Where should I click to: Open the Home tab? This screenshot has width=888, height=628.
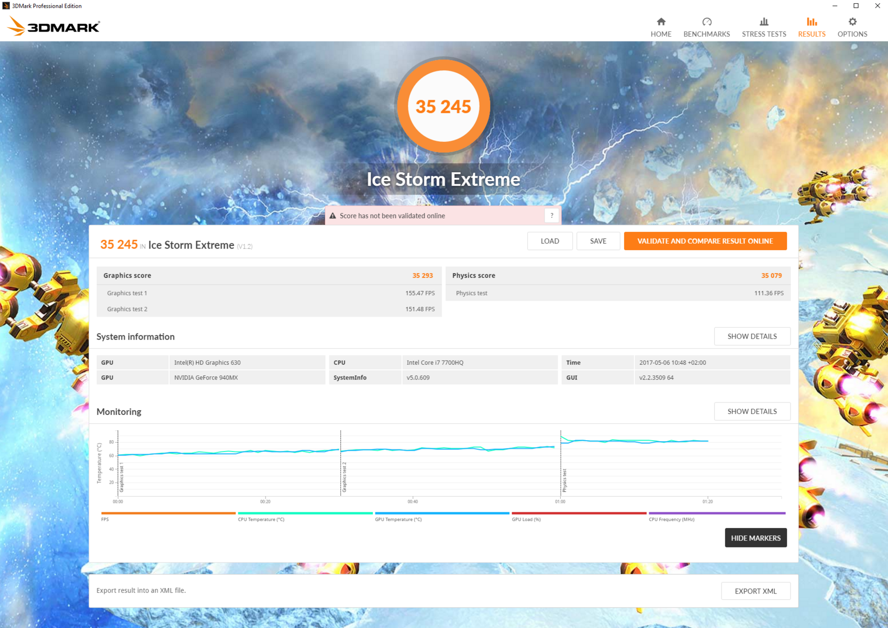[661, 27]
